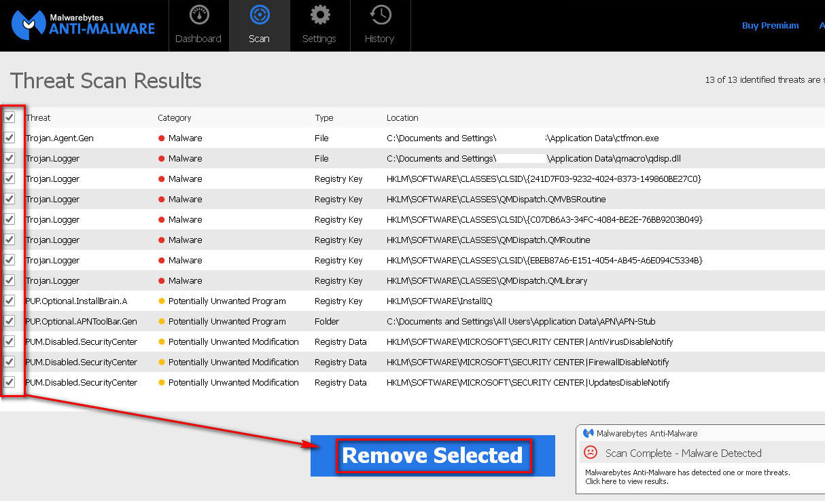
Task: Click the red Malware dot for Trojan.Agent.Gen
Action: (x=162, y=138)
